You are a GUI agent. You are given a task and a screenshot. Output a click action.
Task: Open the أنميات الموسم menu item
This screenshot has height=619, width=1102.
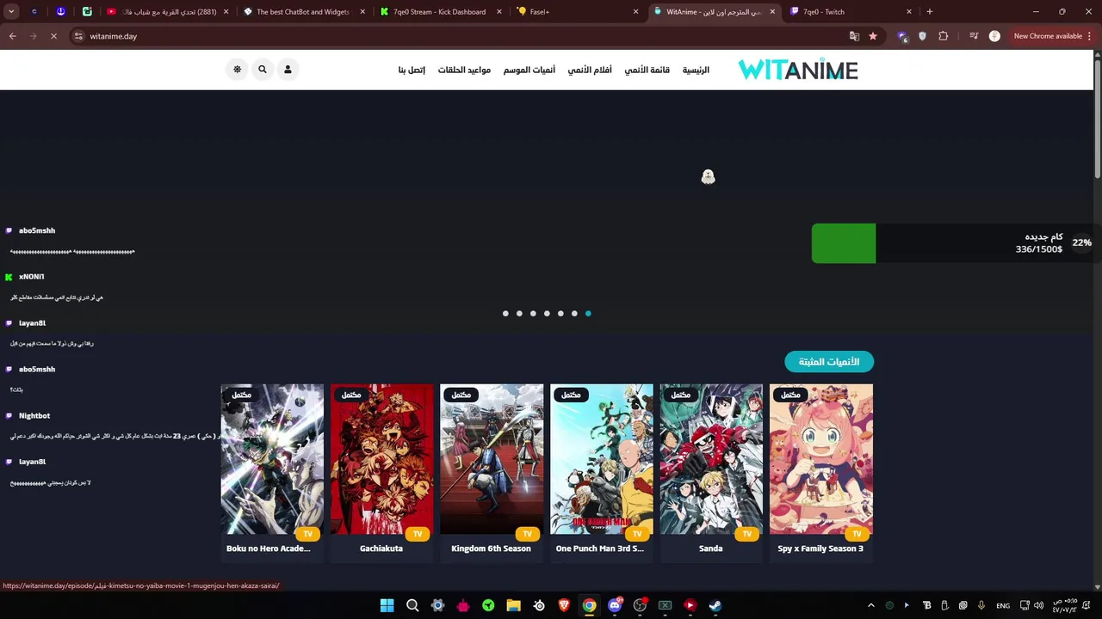[x=529, y=70]
